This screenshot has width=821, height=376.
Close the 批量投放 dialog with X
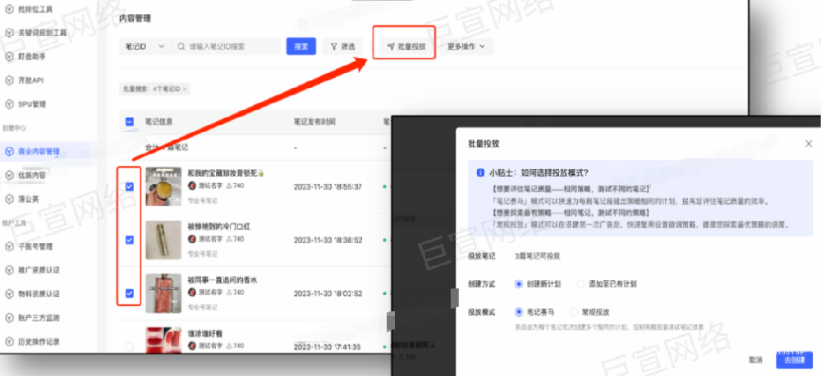pos(808,144)
